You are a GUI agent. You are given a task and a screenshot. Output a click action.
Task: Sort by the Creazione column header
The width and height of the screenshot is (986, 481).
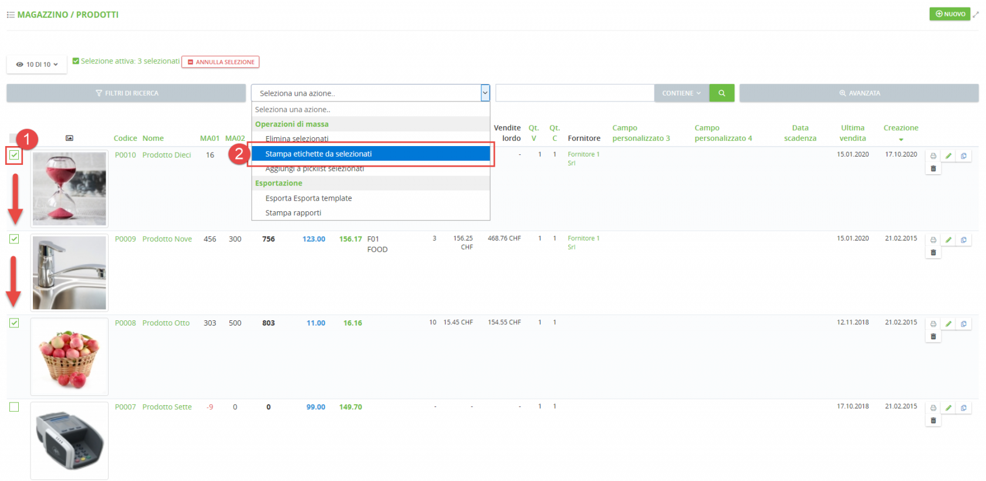pyautogui.click(x=900, y=128)
